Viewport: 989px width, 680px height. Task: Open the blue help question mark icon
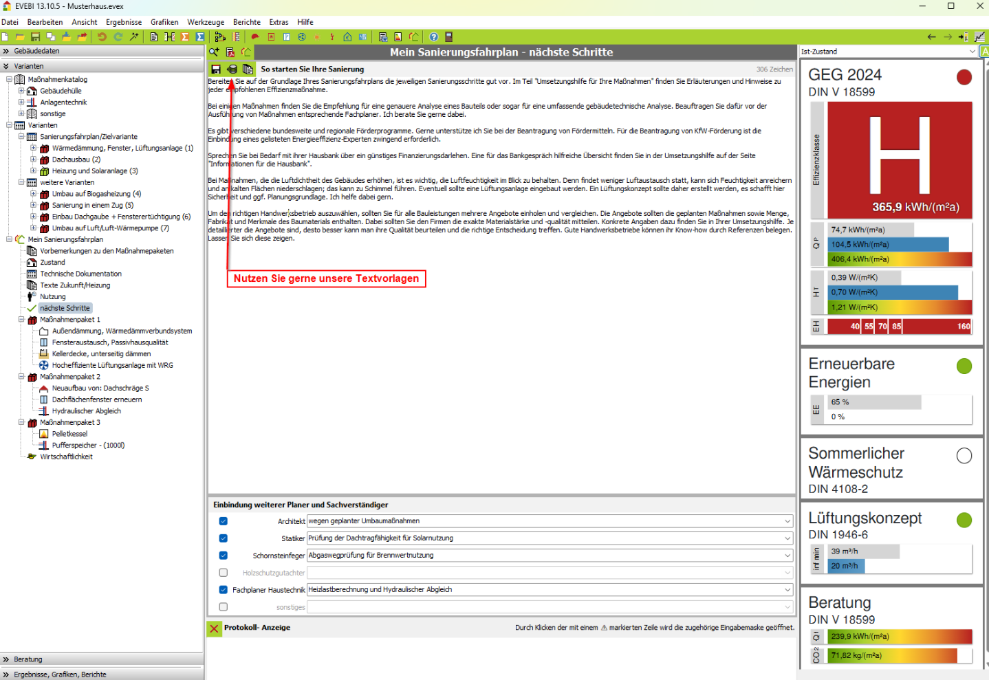(x=433, y=37)
